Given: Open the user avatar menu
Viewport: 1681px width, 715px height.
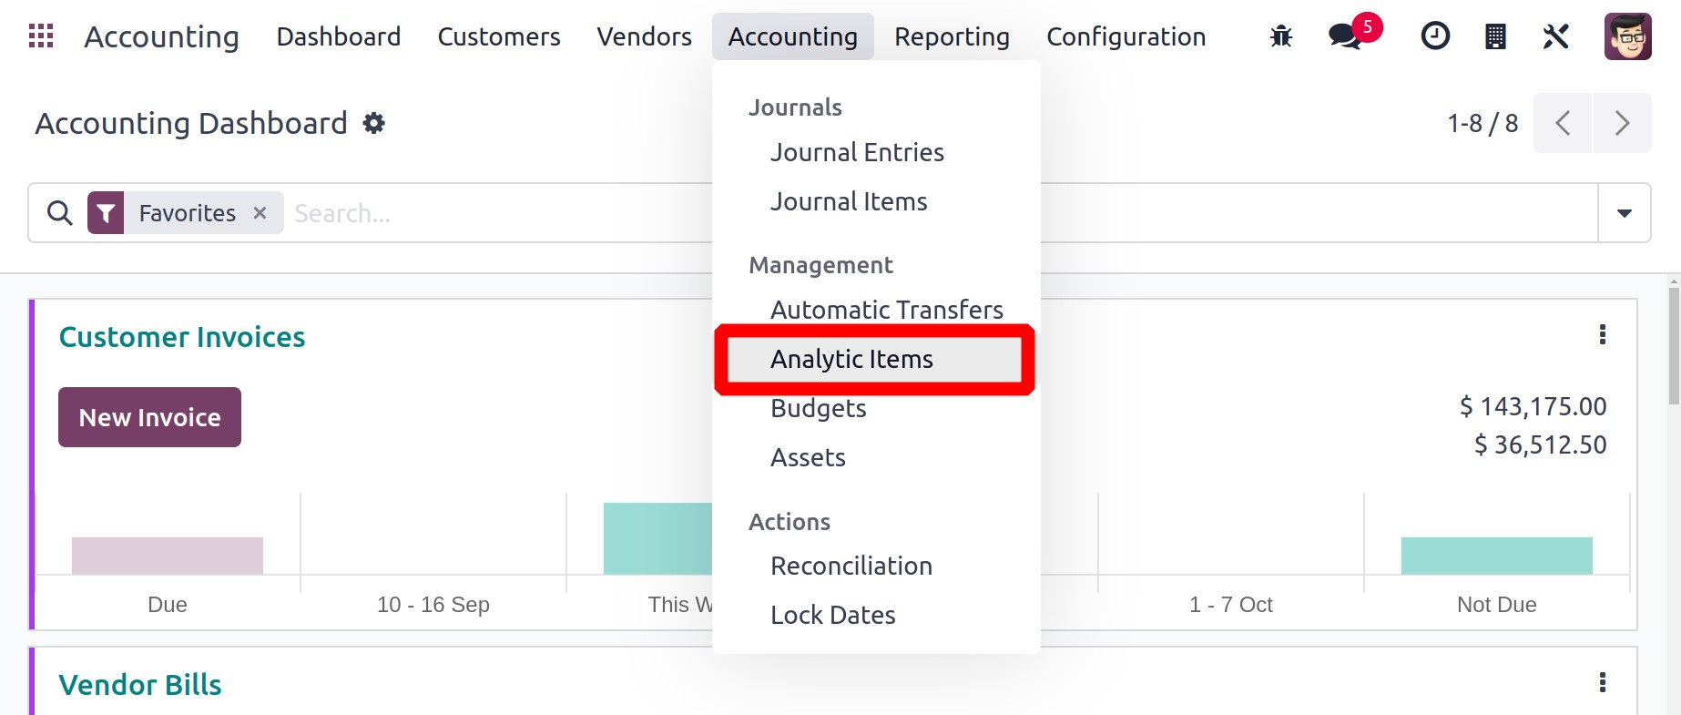Looking at the screenshot, I should (x=1627, y=36).
